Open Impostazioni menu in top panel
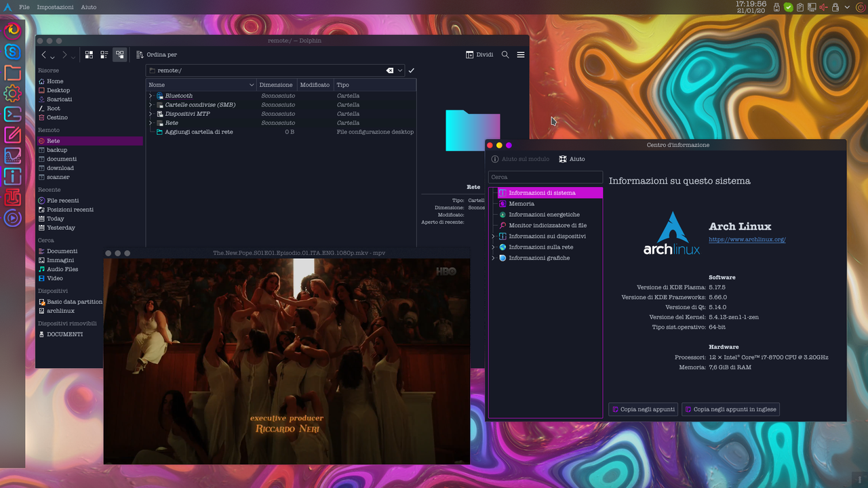 tap(55, 7)
